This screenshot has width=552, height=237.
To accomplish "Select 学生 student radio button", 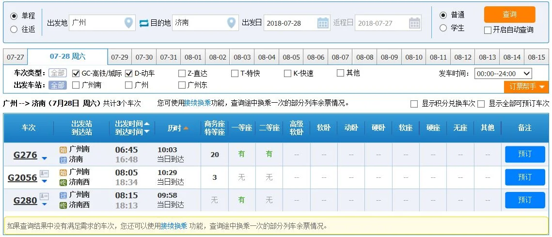I will click(443, 28).
